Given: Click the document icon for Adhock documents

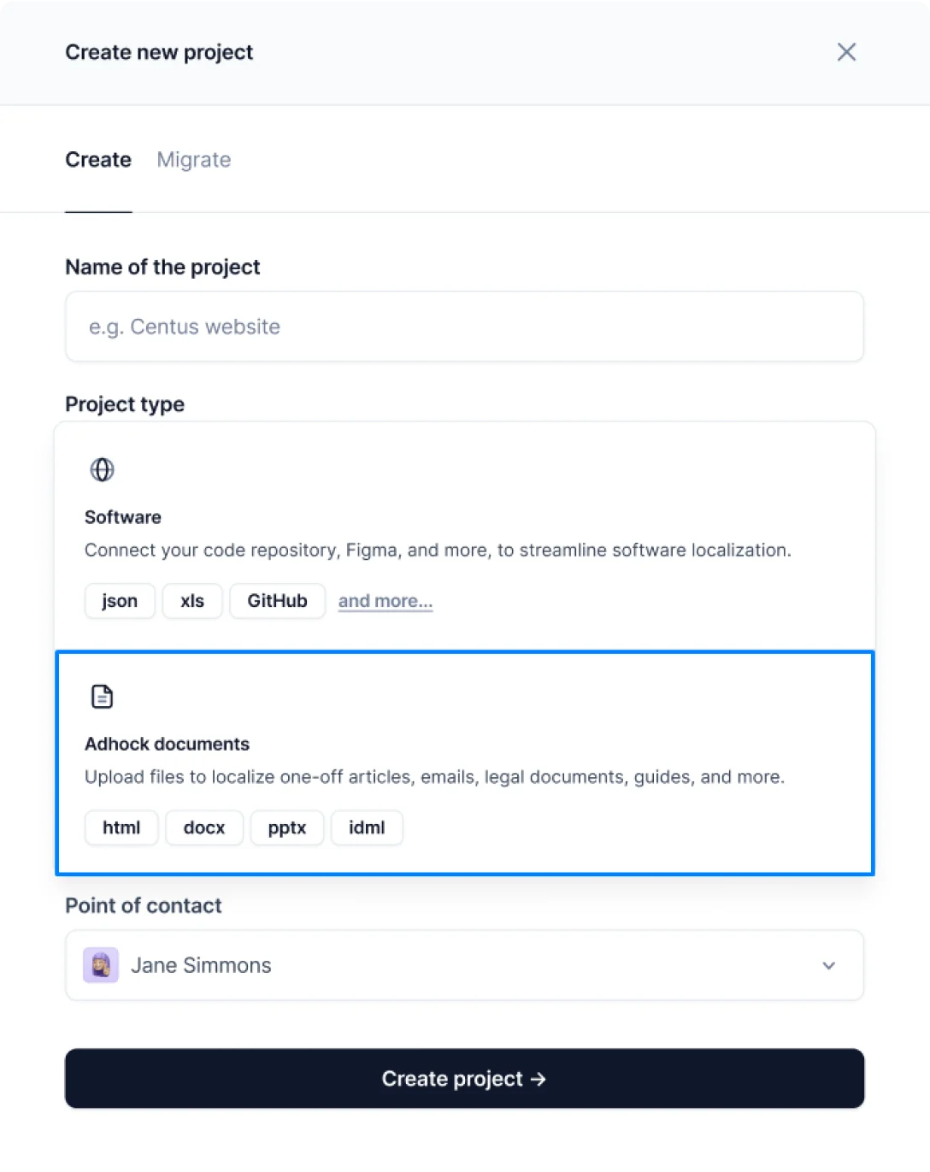Looking at the screenshot, I should point(102,697).
